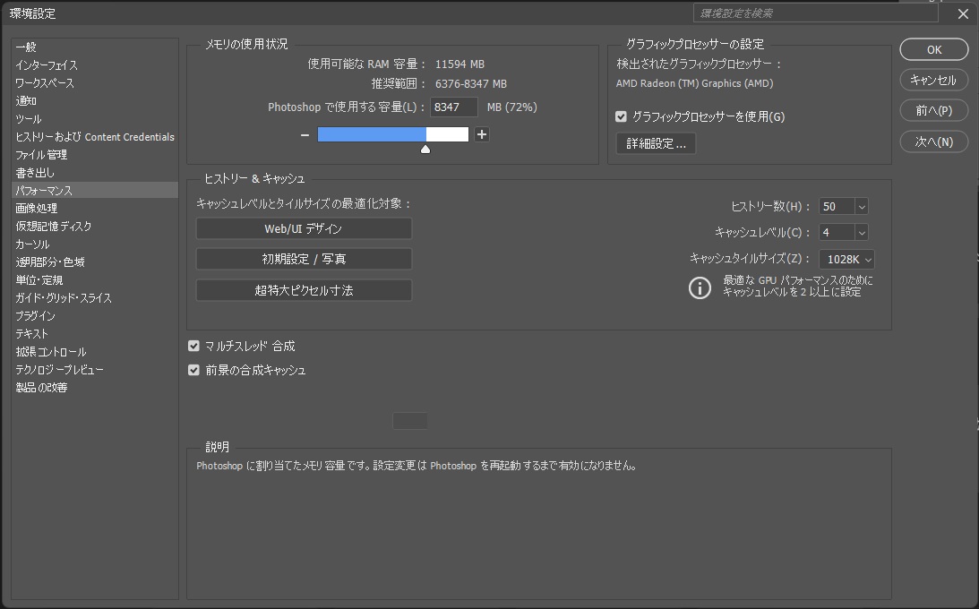Click the minus icon to decrease memory

[305, 134]
